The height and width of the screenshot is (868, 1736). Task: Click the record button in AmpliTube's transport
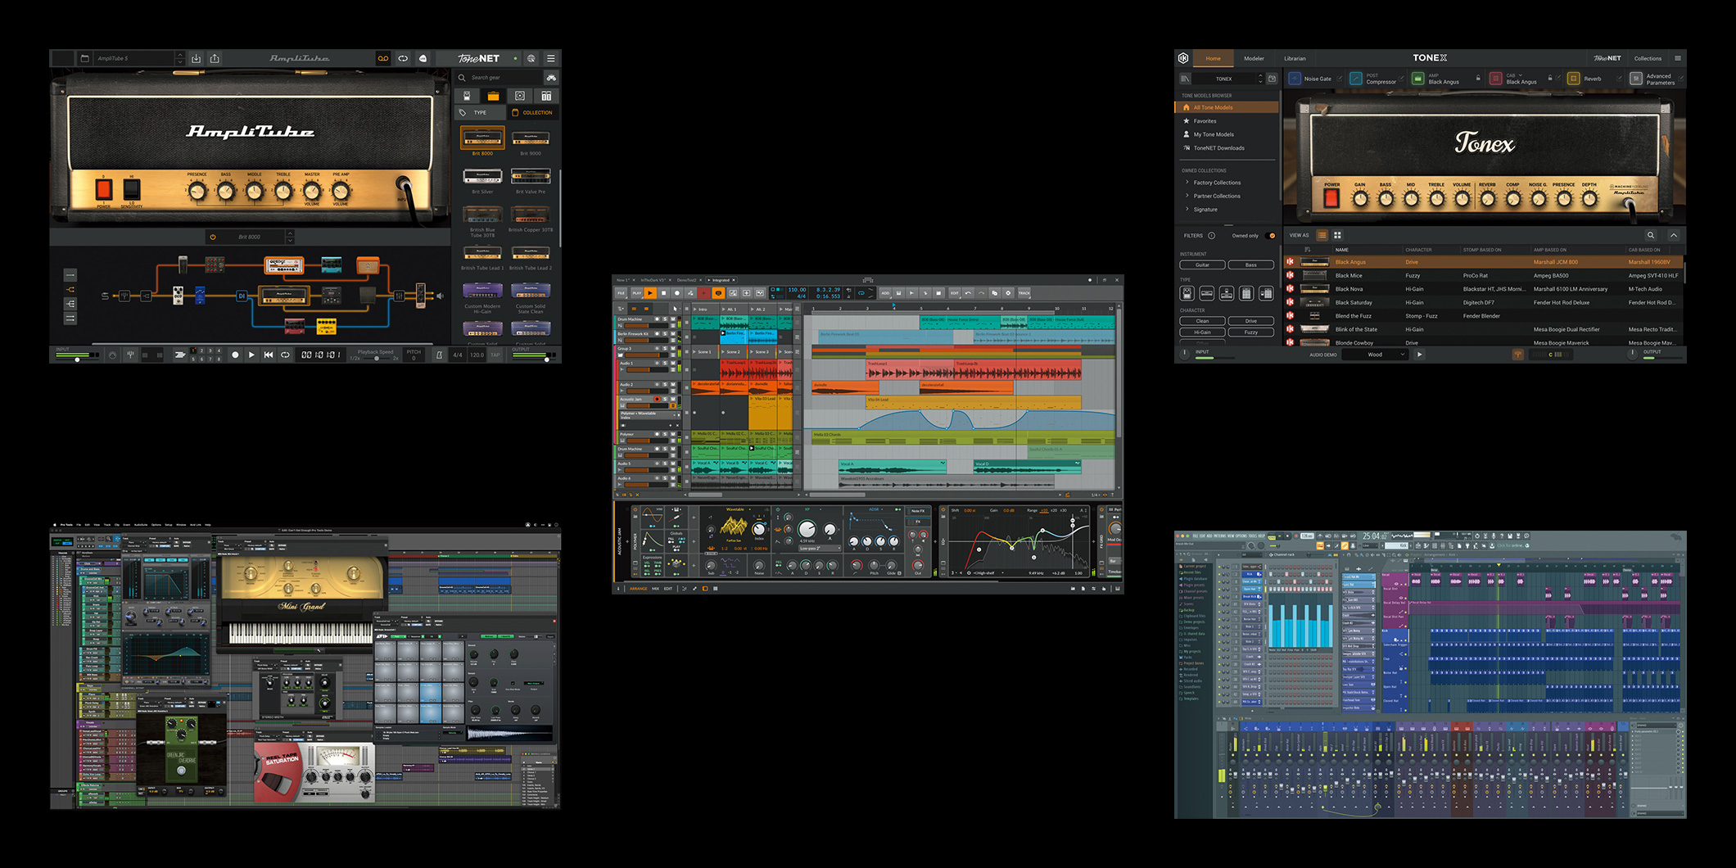[235, 355]
